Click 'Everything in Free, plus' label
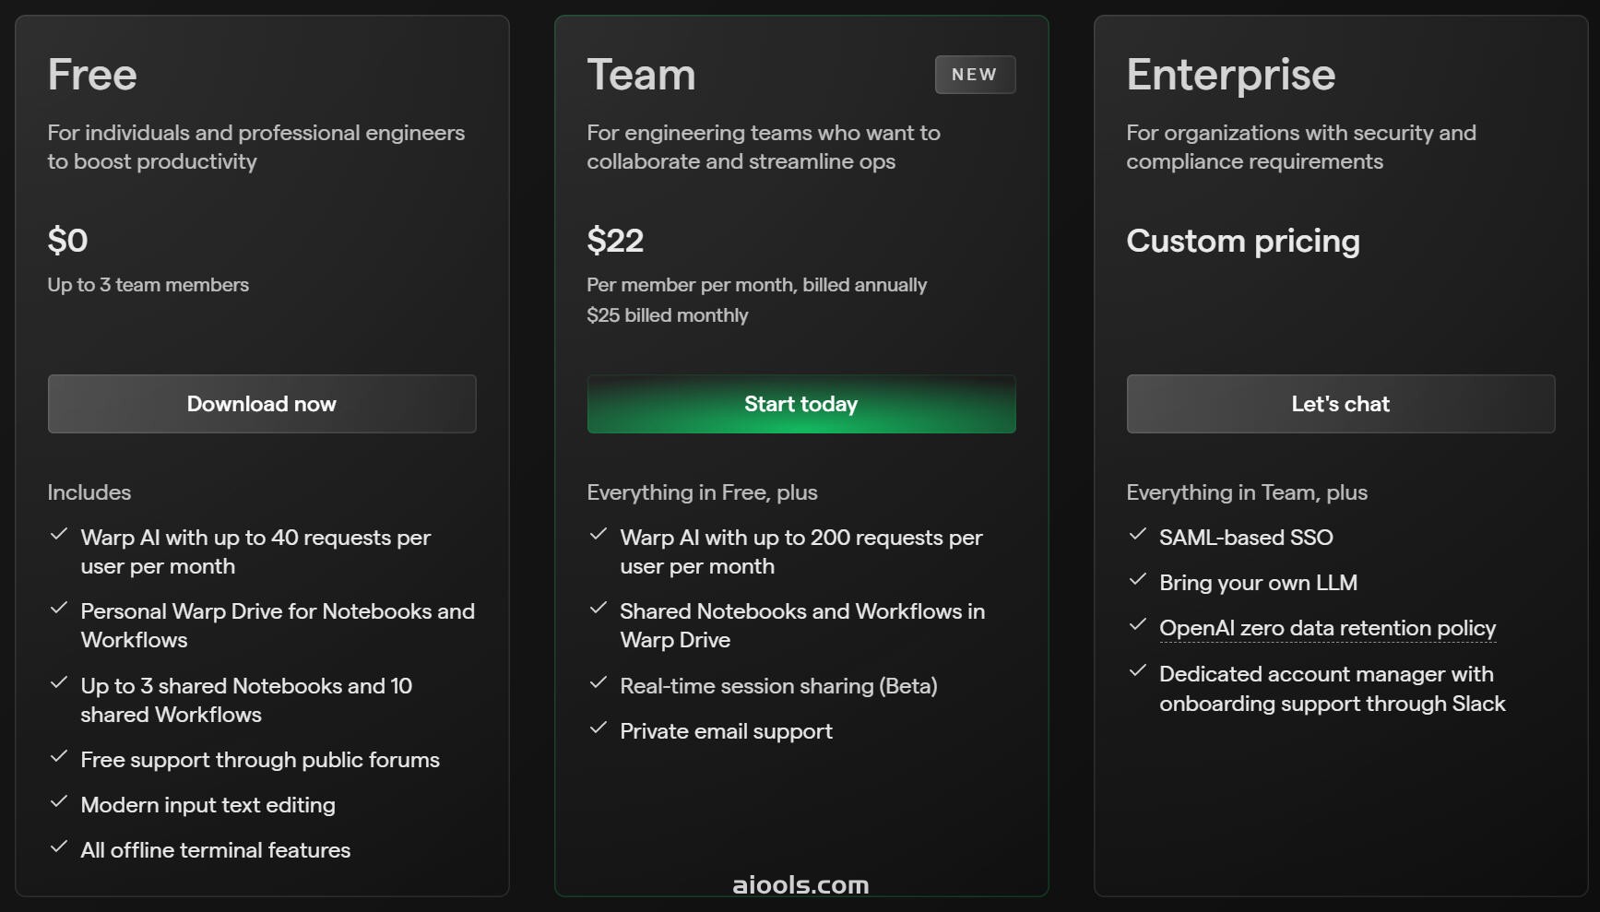Image resolution: width=1600 pixels, height=912 pixels. coord(702,492)
